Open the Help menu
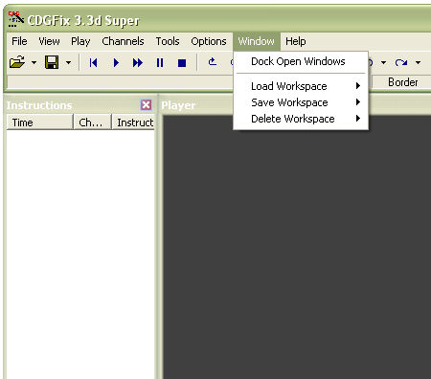The width and height of the screenshot is (431, 379). point(296,41)
